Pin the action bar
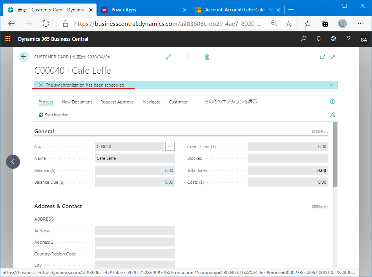 332,114
